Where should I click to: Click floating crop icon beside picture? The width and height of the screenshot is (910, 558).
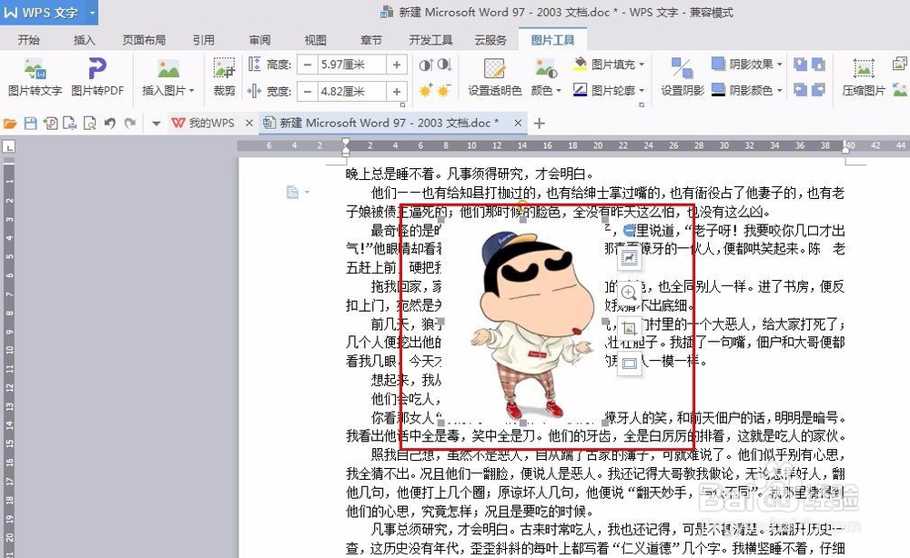629,329
